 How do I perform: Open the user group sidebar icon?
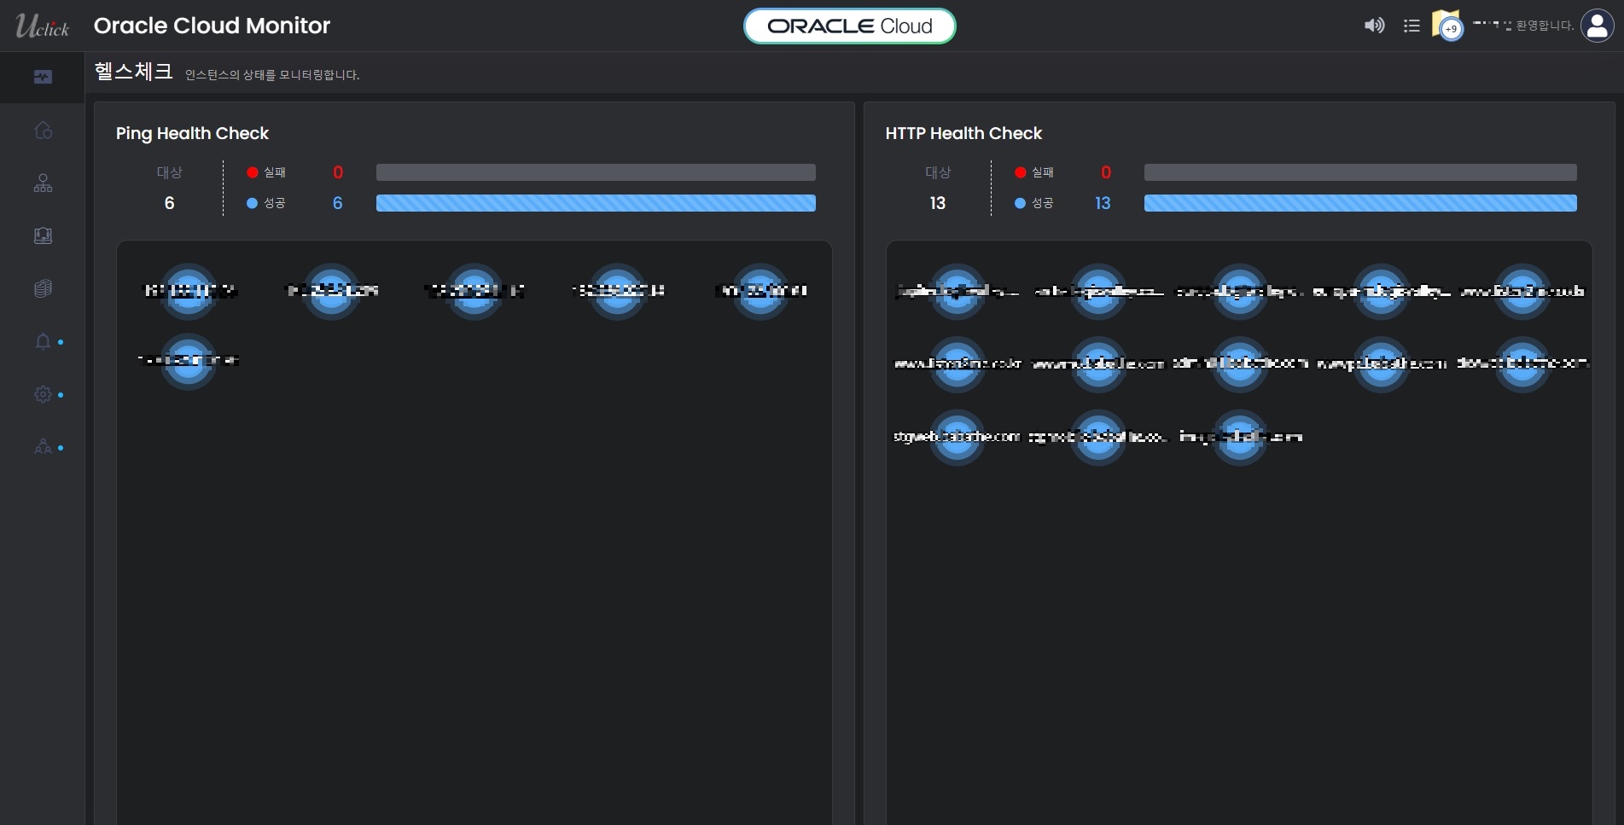pyautogui.click(x=43, y=447)
